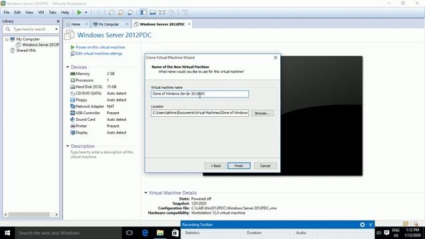425x239 pixels.
Task: Select the Processors device icon
Action: 72,80
